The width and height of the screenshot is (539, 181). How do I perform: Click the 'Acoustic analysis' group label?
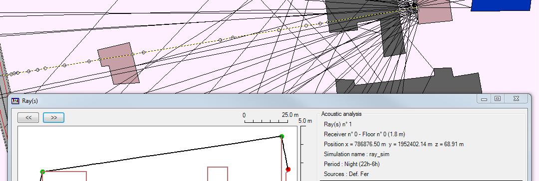341,114
